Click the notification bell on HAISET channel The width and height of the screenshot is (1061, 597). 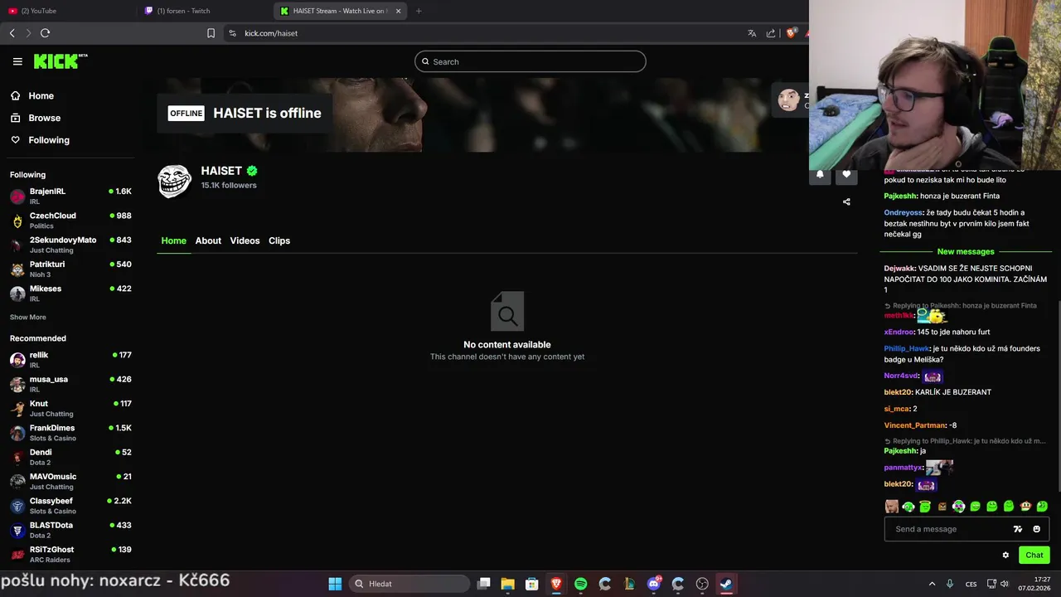(x=820, y=174)
